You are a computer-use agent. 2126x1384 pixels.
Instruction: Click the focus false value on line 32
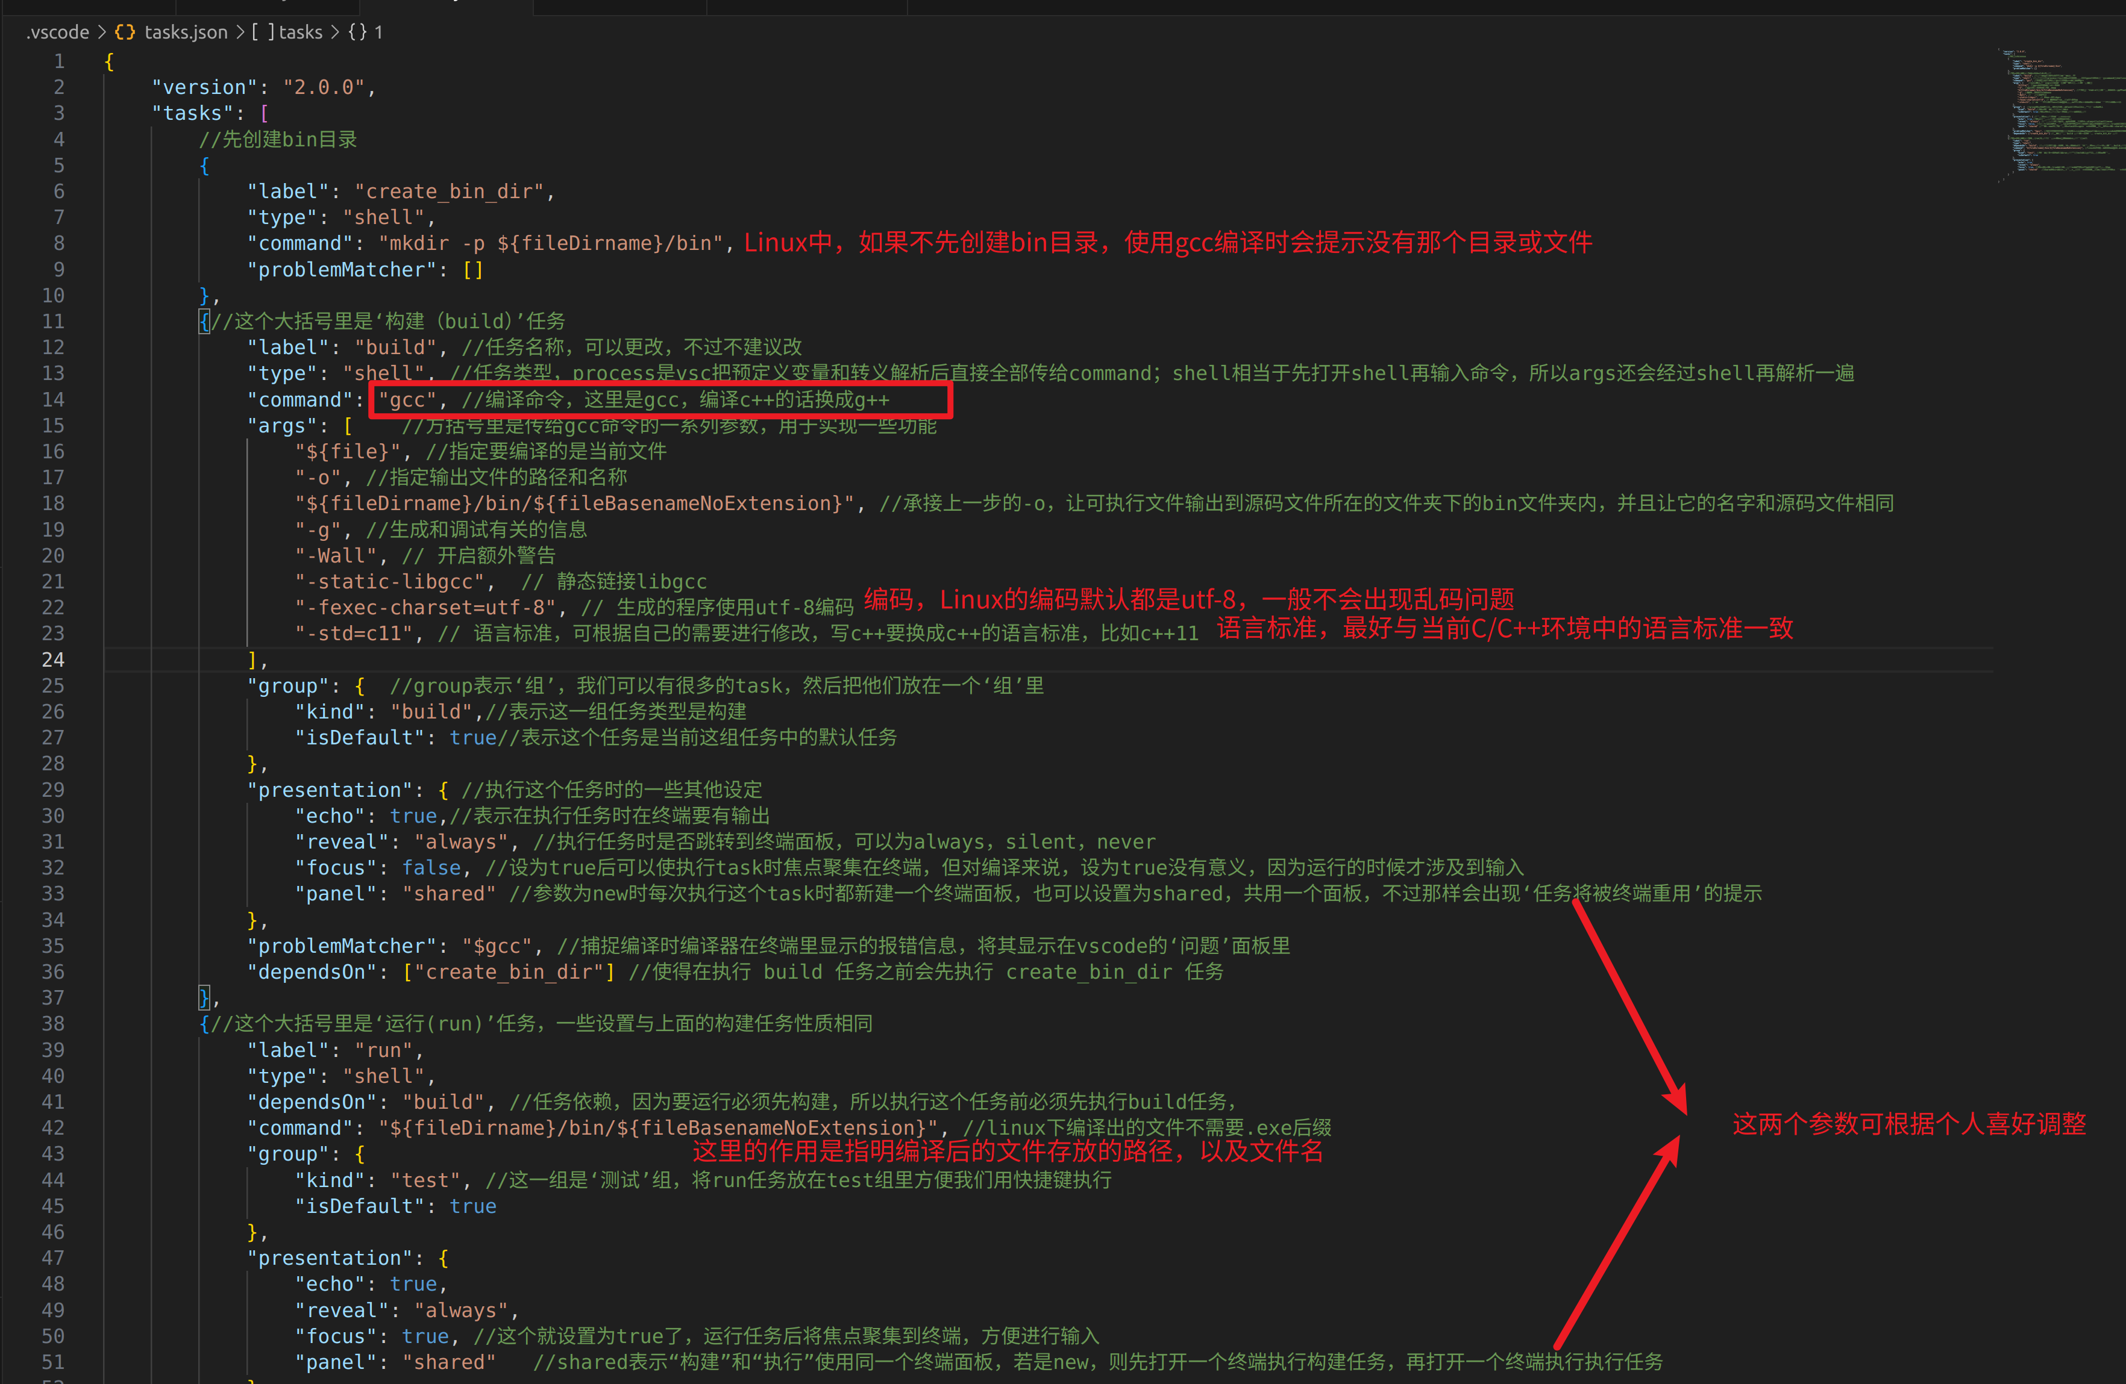[x=431, y=868]
